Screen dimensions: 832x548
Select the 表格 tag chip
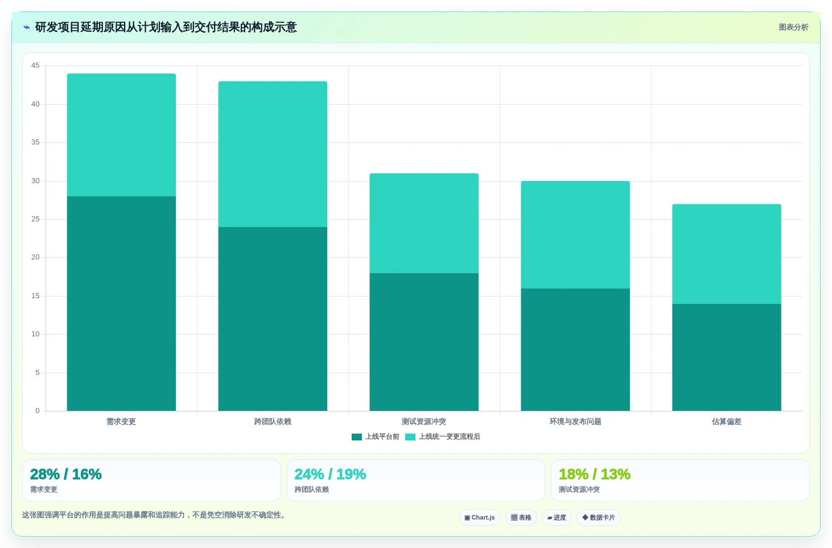point(521,517)
